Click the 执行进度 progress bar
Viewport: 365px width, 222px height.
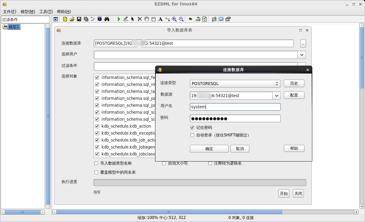point(200,182)
